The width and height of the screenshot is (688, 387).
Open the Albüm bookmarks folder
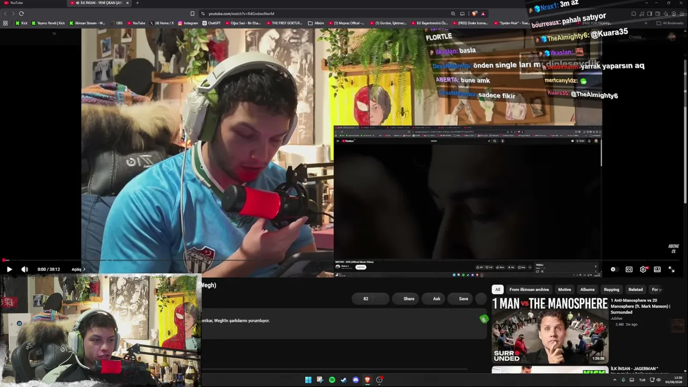(316, 23)
